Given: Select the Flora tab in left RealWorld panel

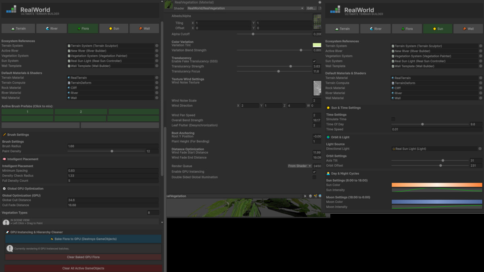Looking at the screenshot, I should [x=83, y=29].
